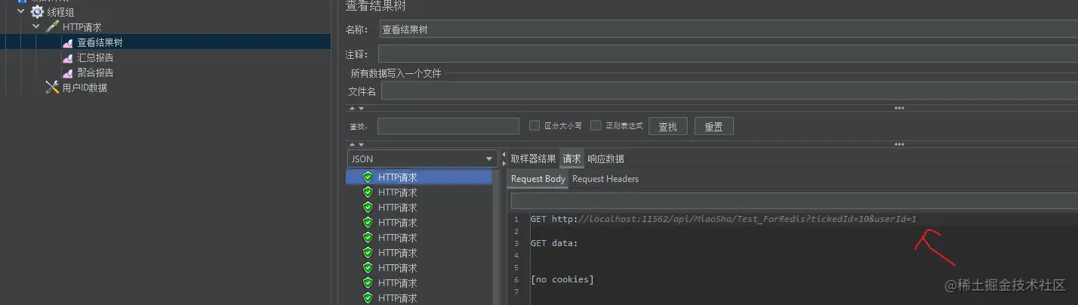The image size is (1078, 305).
Task: Open the Request Body sub-tab
Action: point(537,179)
